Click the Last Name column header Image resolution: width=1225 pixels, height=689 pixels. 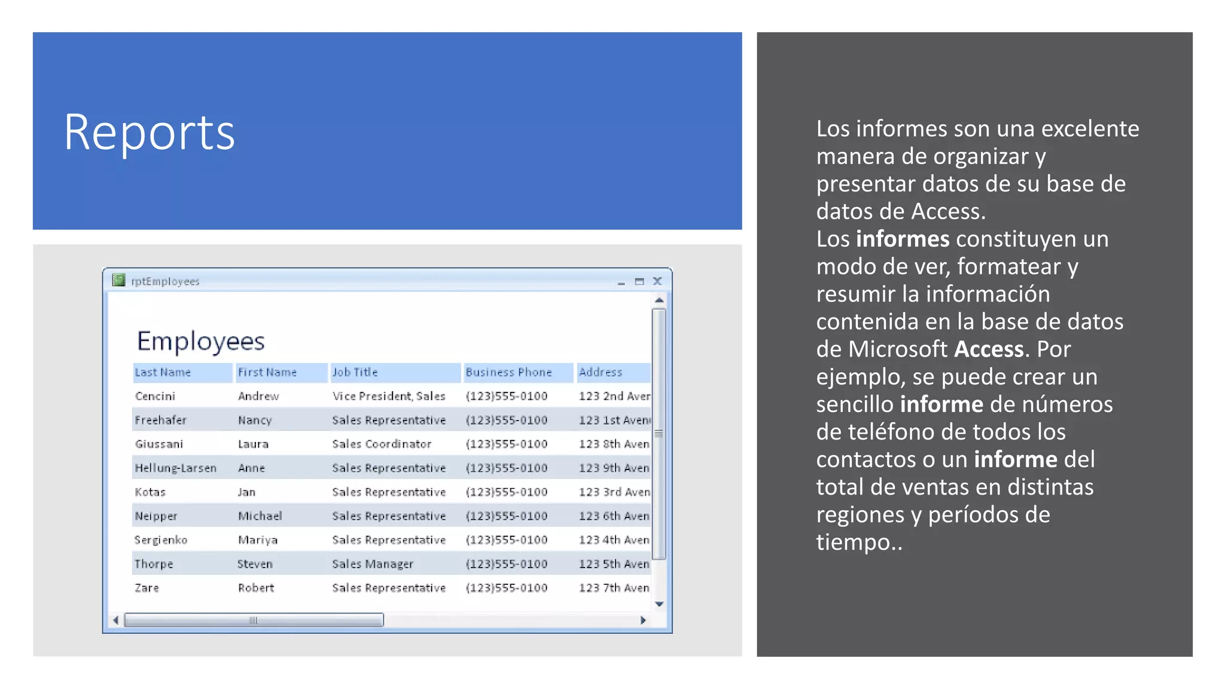pyautogui.click(x=182, y=372)
